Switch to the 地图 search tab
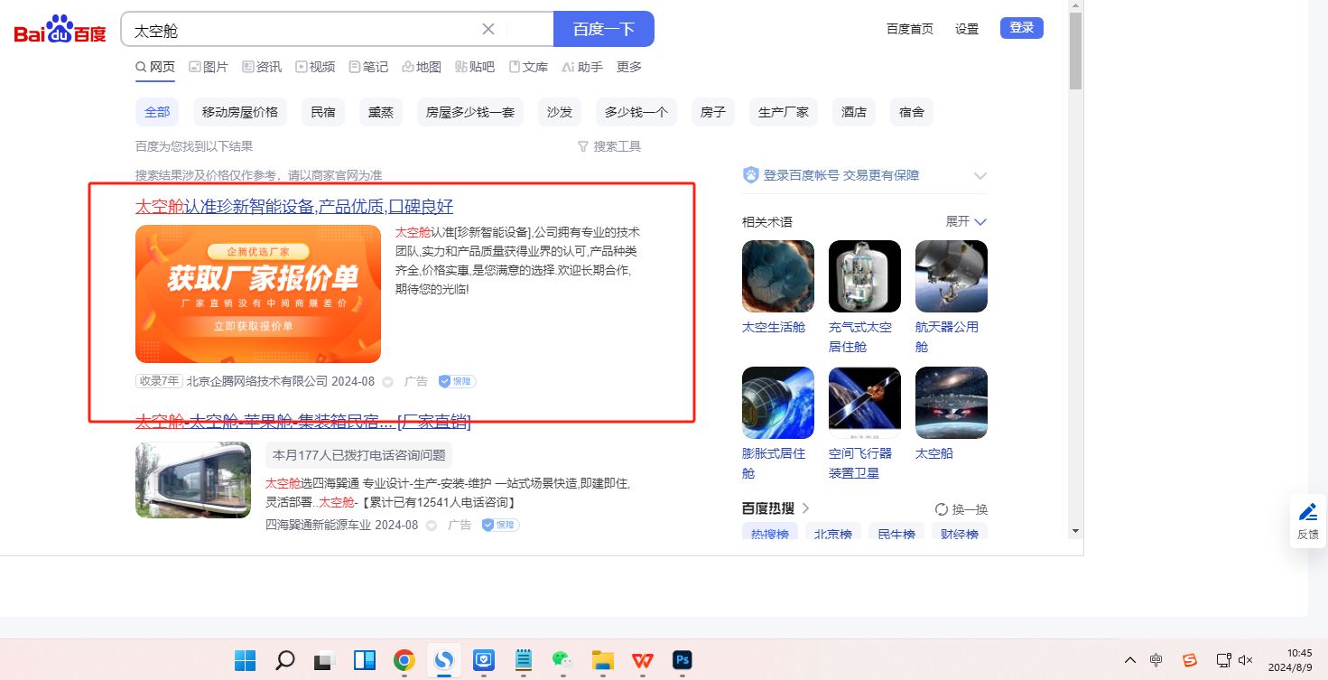Viewport: 1328px width, 680px height. (422, 67)
